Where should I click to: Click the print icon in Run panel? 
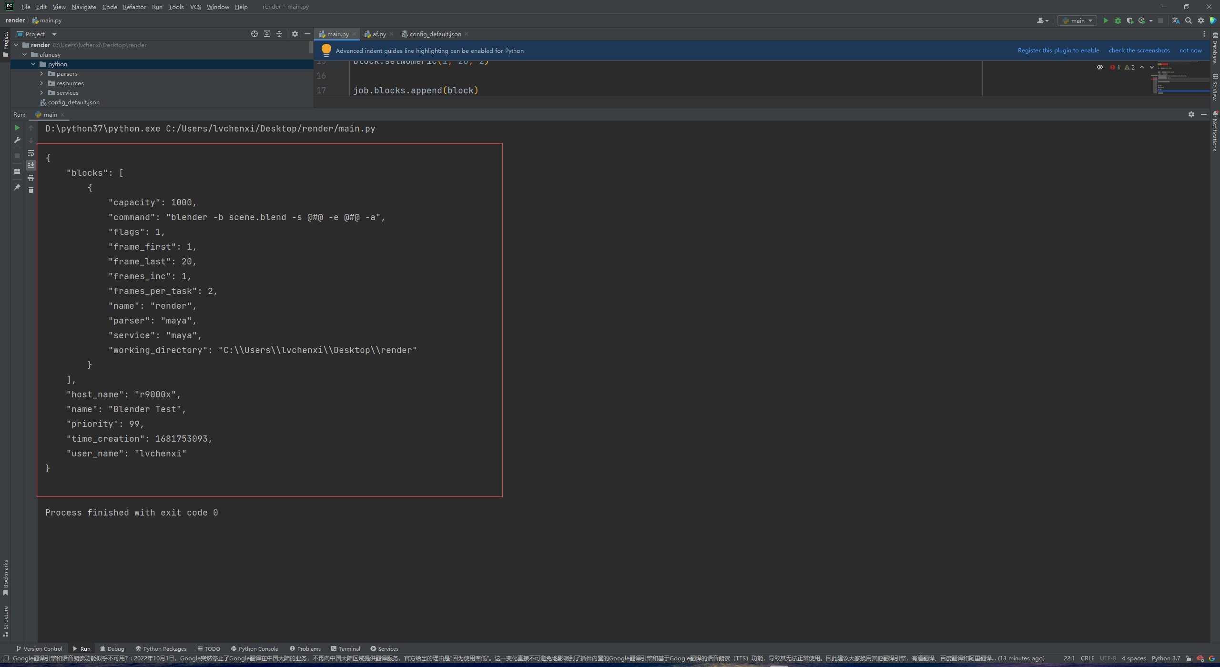[31, 178]
